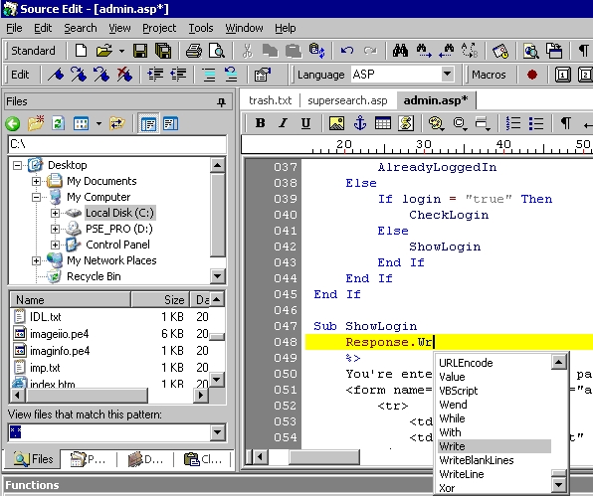Insert anchor using the anchor icon
The image size is (593, 496).
[359, 123]
